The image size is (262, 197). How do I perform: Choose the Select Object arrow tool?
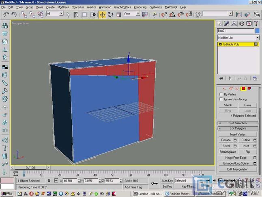pos(68,15)
